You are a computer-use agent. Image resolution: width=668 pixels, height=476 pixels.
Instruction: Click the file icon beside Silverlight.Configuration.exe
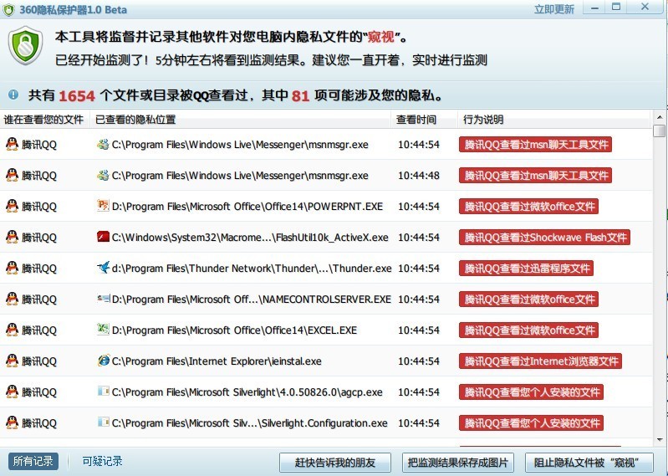pos(103,422)
